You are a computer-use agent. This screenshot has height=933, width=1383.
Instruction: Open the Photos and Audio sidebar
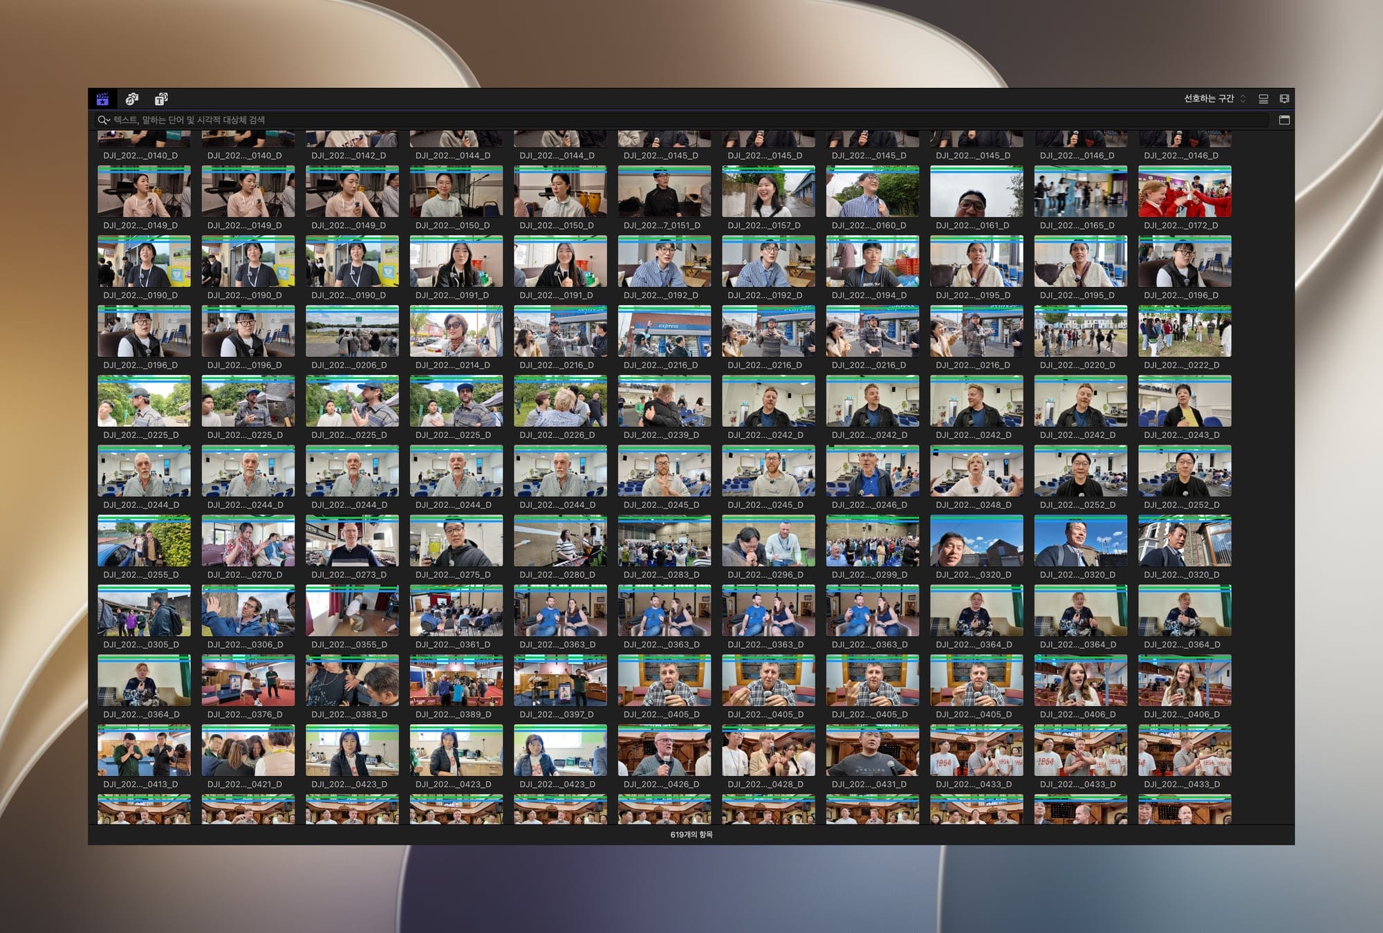click(x=132, y=99)
